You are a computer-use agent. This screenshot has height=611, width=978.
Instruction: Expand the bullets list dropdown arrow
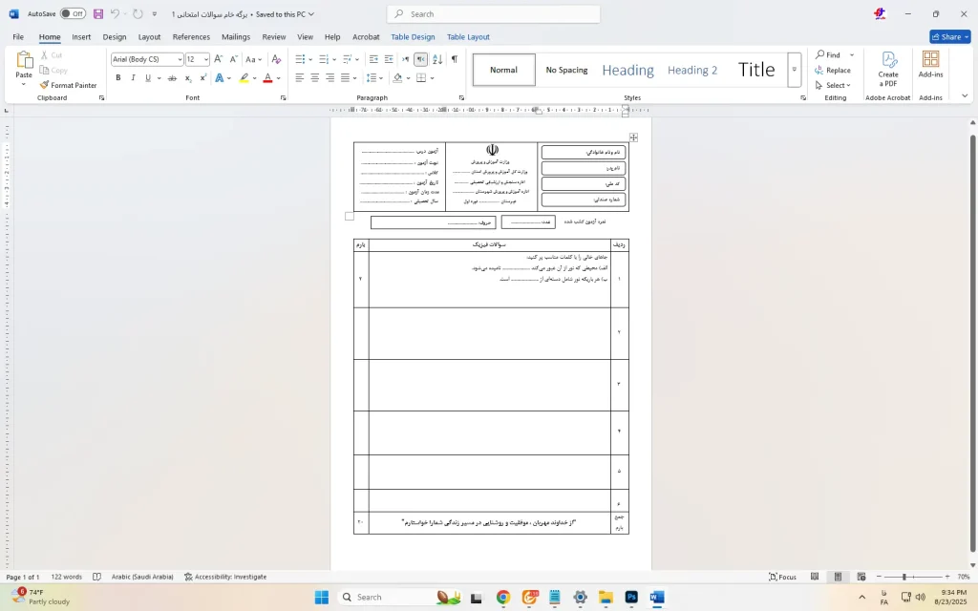click(310, 59)
